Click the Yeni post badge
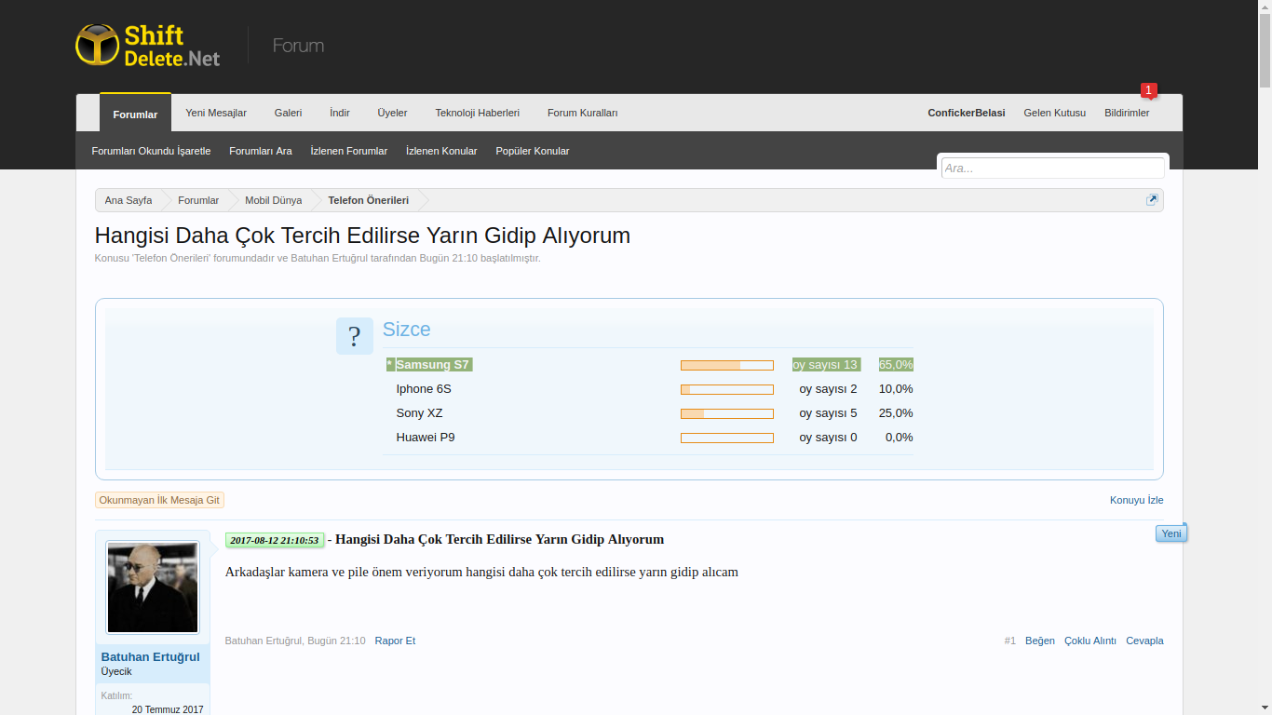 (x=1171, y=533)
